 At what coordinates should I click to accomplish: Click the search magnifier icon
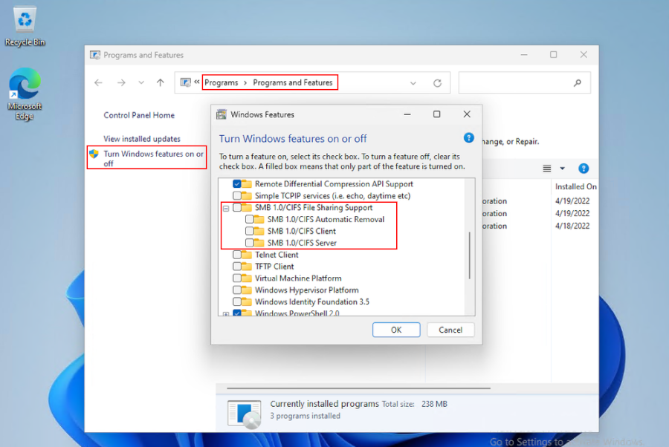click(578, 83)
